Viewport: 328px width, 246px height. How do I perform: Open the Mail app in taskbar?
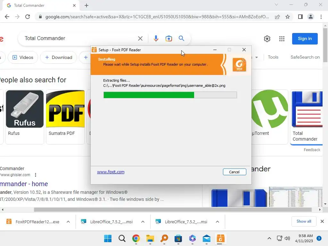tap(207, 238)
